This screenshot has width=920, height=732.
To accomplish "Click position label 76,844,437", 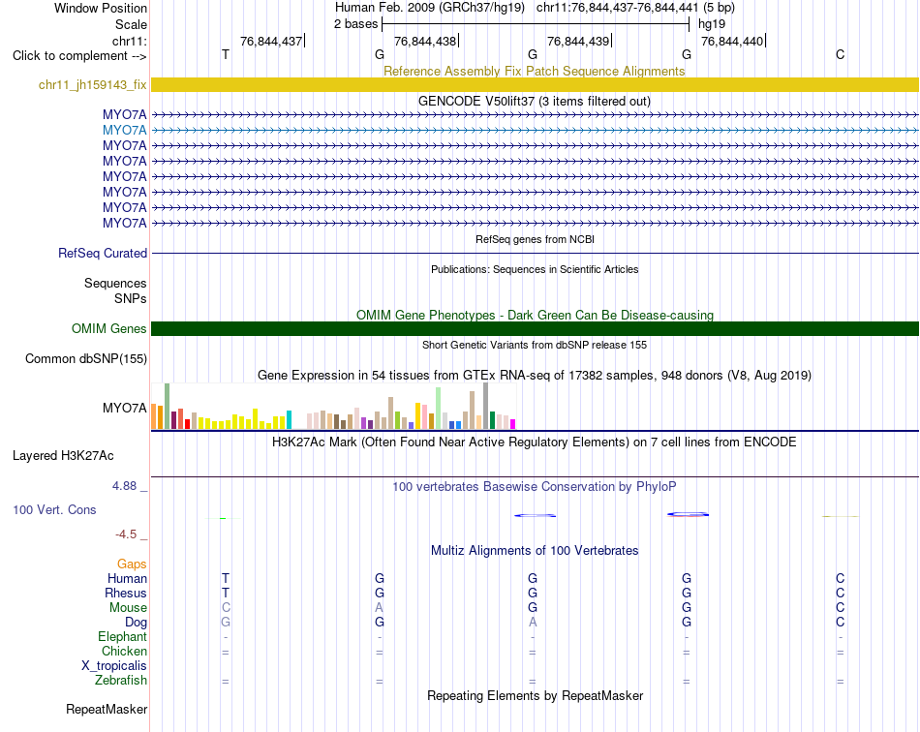I will (x=271, y=41).
